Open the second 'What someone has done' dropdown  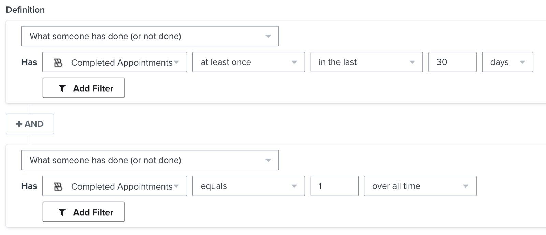(x=150, y=160)
